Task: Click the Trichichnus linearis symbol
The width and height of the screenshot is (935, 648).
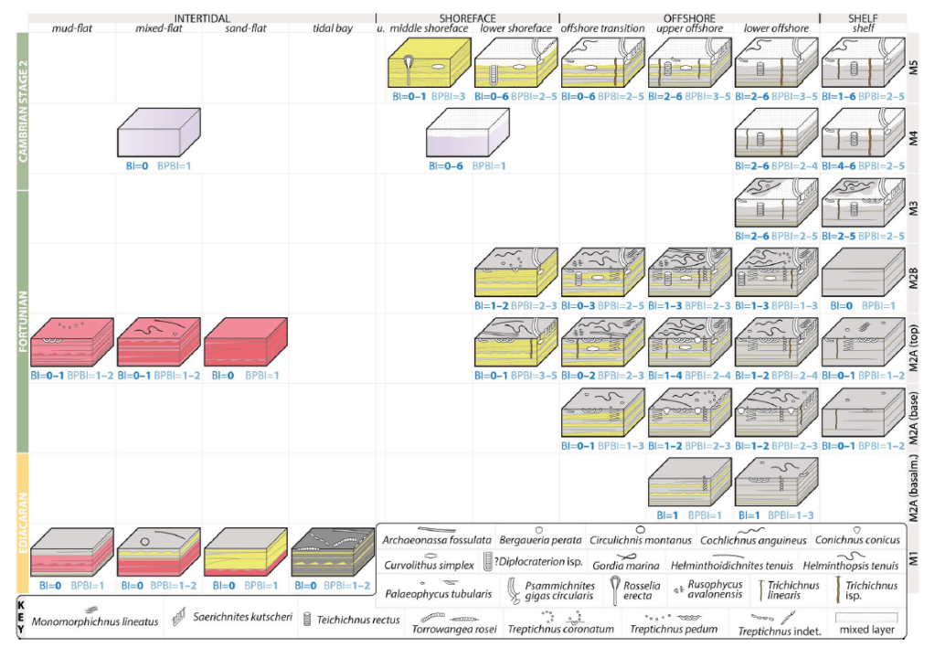Action: click(761, 587)
